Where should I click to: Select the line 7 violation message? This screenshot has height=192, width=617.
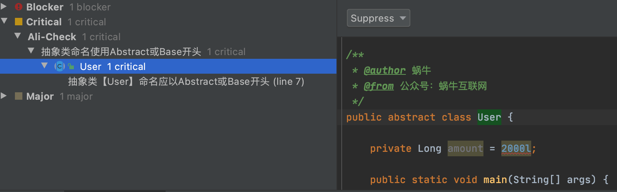click(186, 81)
